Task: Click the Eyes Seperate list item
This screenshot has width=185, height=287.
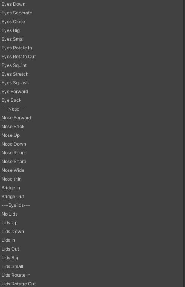Action: click(17, 13)
